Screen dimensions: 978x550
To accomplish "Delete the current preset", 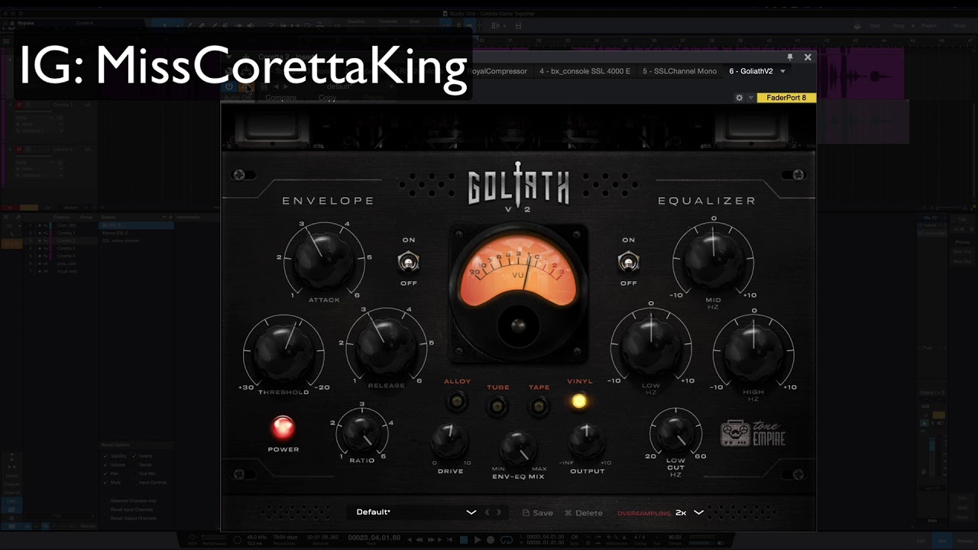I will pyautogui.click(x=584, y=513).
